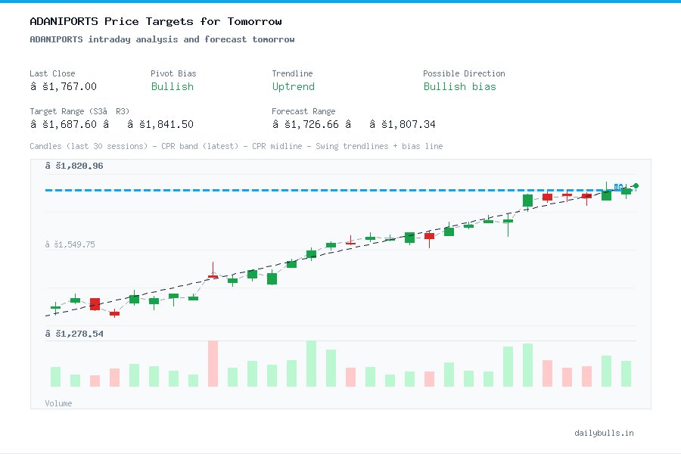Screen dimensions: 681x454
Task: Select the 'Target Range (S3–R3)' label
Action: coord(79,111)
